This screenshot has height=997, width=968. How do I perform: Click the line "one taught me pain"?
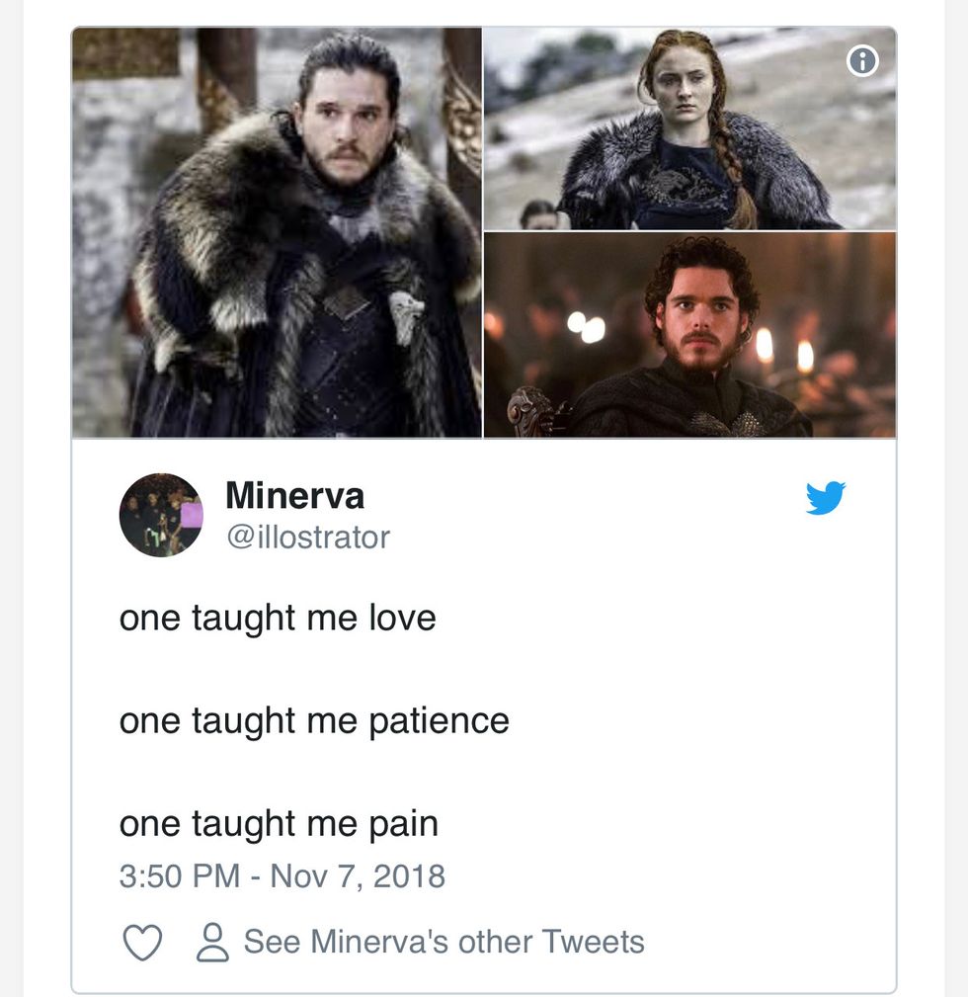pyautogui.click(x=279, y=823)
